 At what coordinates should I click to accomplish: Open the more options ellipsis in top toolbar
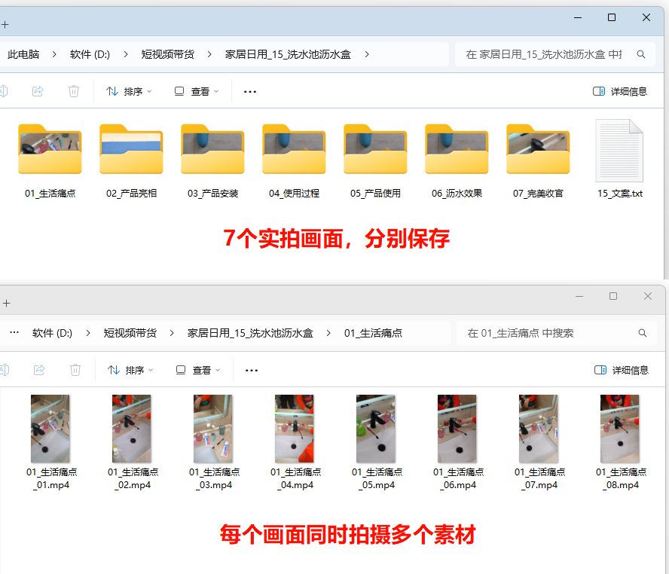250,91
